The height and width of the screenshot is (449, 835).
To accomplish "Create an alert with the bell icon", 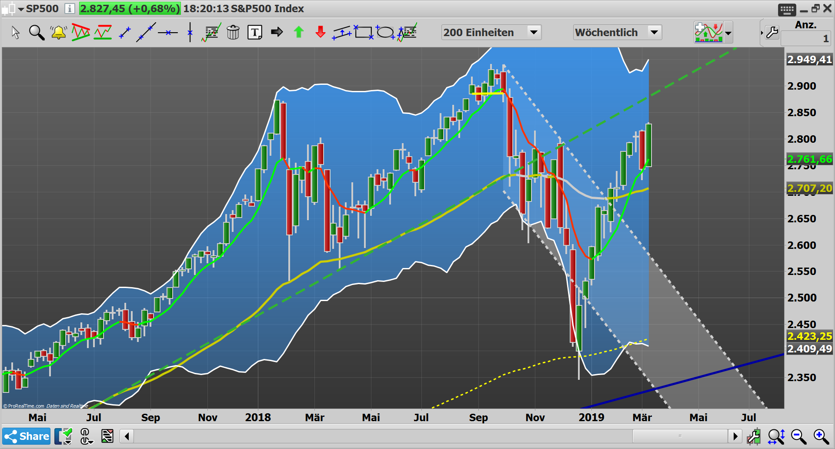I will [x=58, y=33].
